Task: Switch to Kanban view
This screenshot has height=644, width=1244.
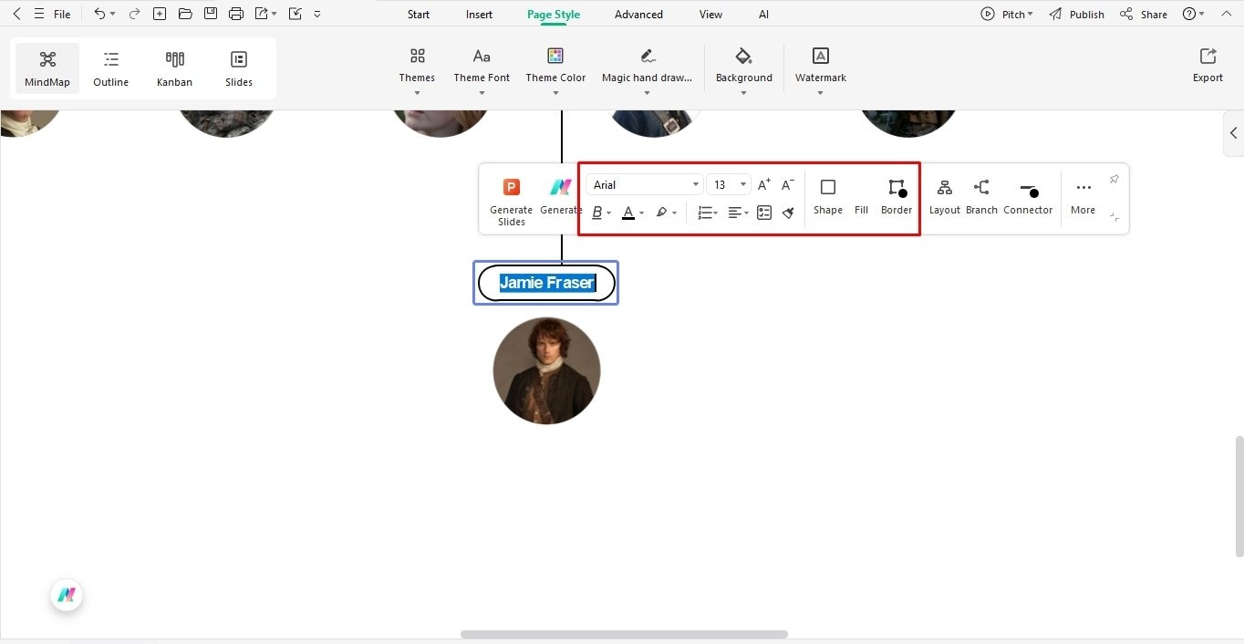Action: tap(174, 67)
